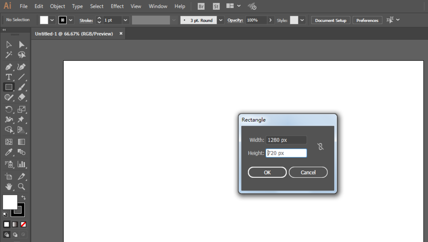Set fill to None in toolbox
The height and width of the screenshot is (242, 428).
(24, 224)
